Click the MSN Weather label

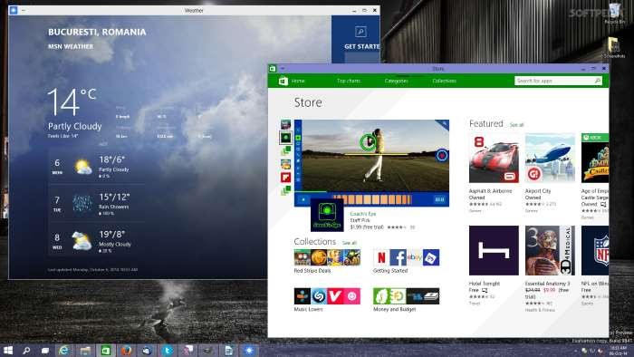coord(71,46)
